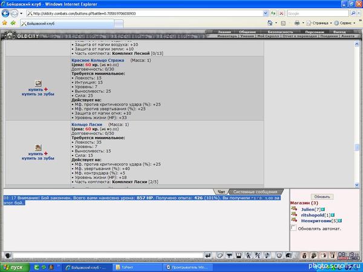
Task: Click the shop page scroll down arrow
Action: click(356, 185)
